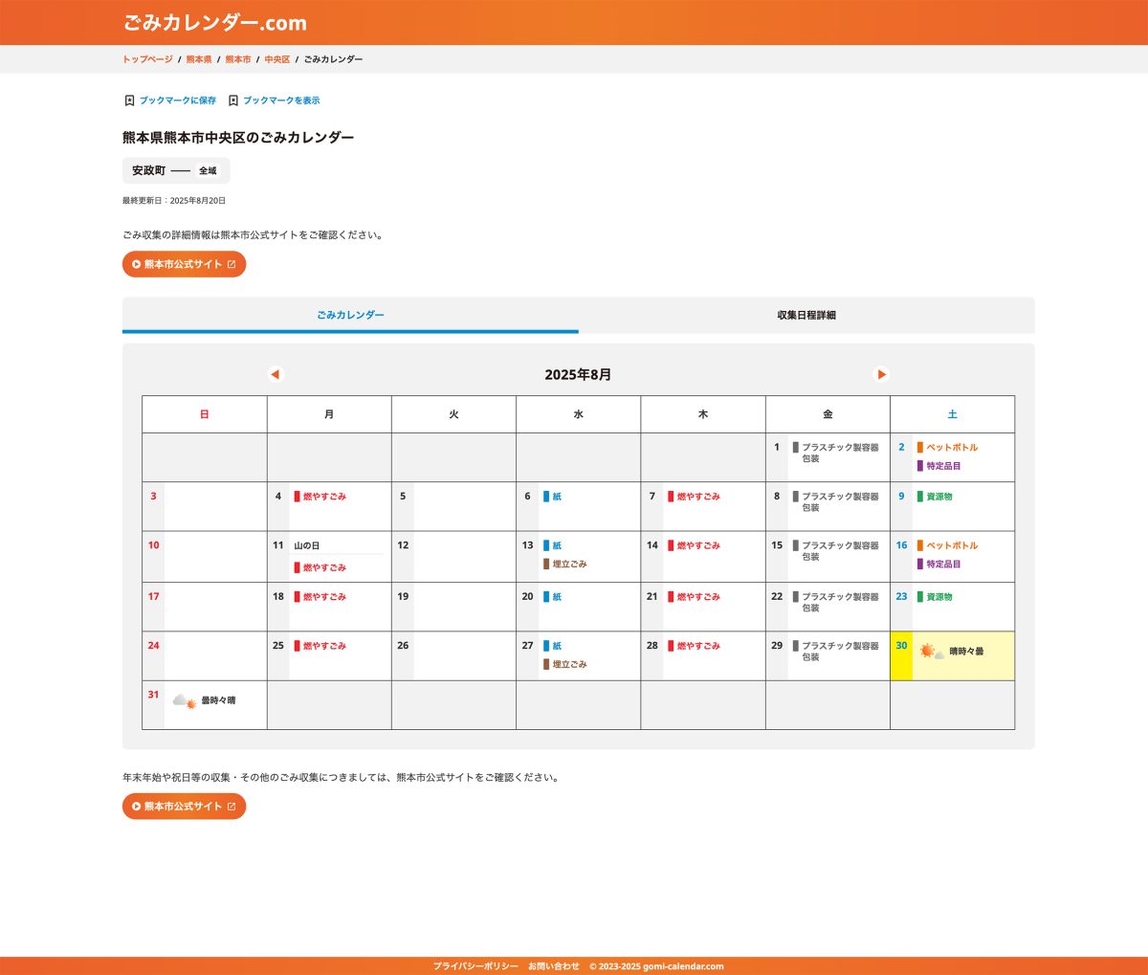Select the highlighted August 30 calendar cell
Viewport: 1148px width, 975px height.
point(952,656)
